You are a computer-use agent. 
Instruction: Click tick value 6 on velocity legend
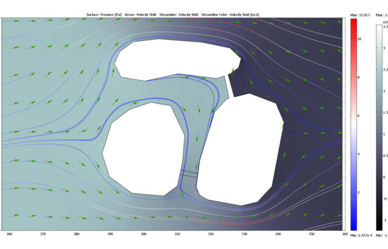(x=360, y=116)
